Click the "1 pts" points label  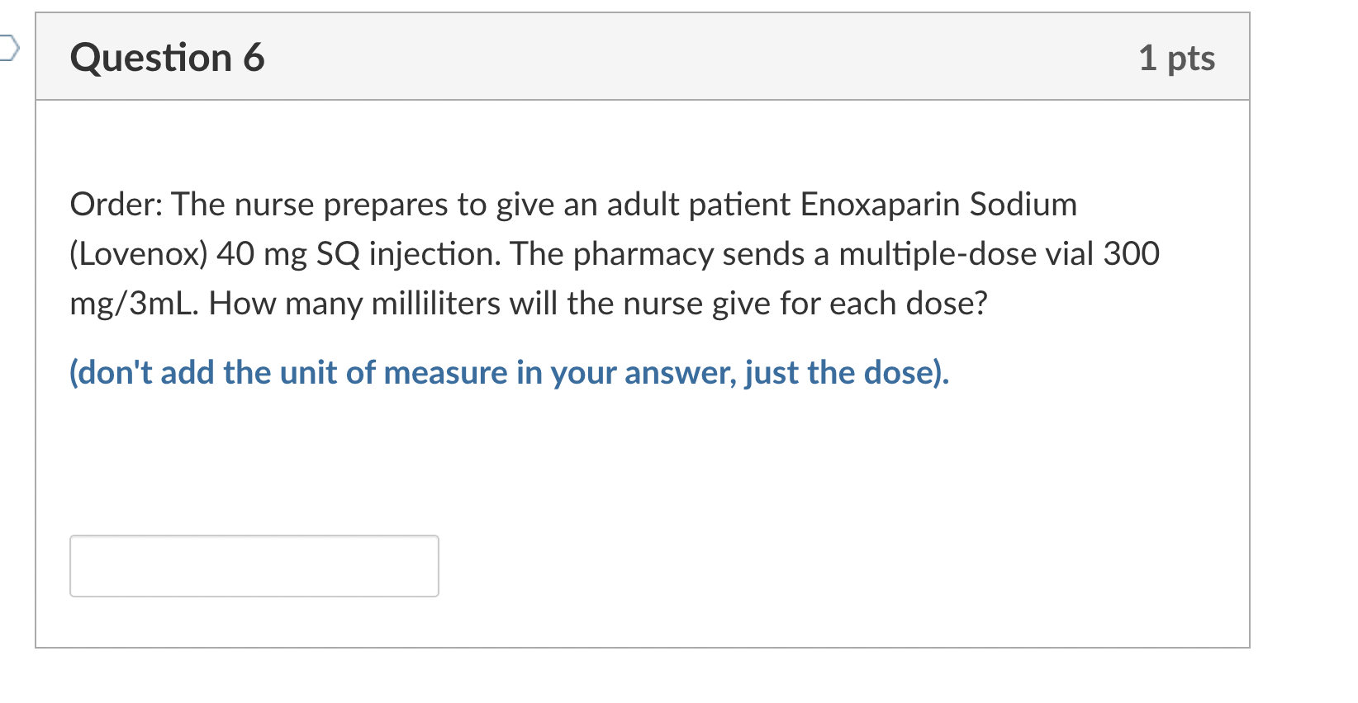click(1176, 58)
